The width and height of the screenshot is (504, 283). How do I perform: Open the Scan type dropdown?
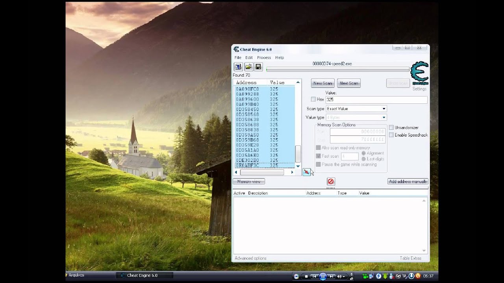pos(356,108)
